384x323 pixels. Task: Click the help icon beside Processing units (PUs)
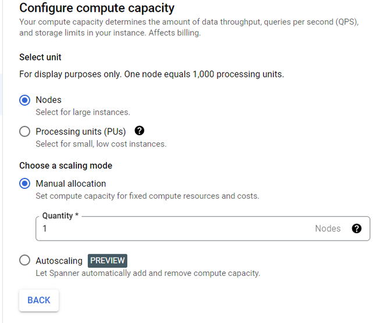(139, 131)
